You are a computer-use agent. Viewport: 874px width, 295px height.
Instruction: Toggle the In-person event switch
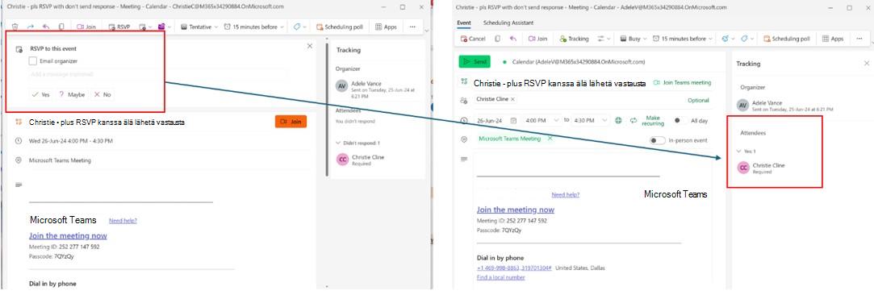pyautogui.click(x=657, y=140)
